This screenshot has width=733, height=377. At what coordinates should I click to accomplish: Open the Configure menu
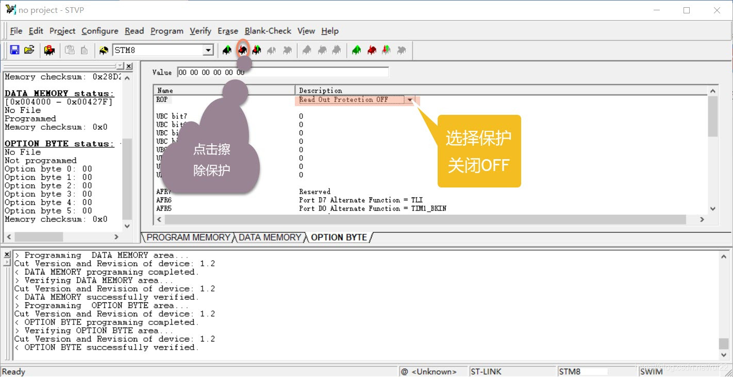[100, 31]
